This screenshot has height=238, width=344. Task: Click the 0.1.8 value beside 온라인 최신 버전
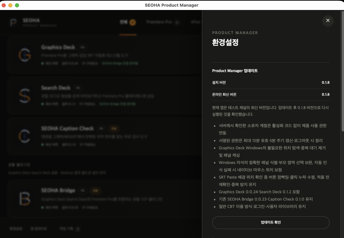click(x=326, y=95)
